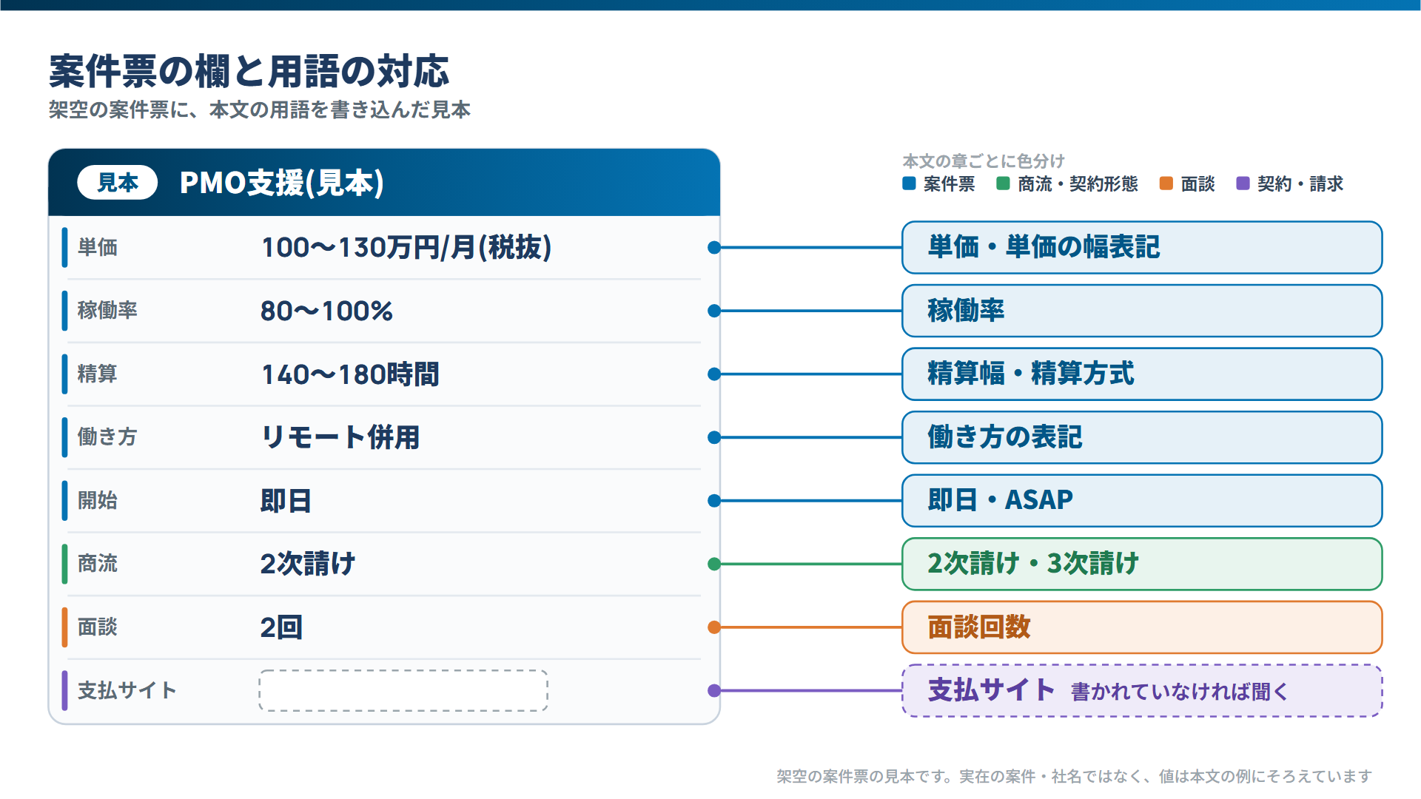This screenshot has width=1421, height=799.
Task: Open the 稼働率 term box on the right
Action: coord(1142,311)
